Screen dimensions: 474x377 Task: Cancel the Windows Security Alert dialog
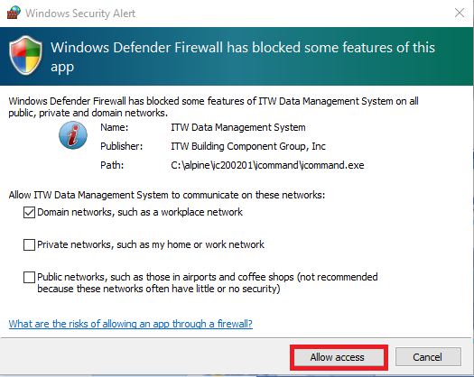click(x=428, y=357)
